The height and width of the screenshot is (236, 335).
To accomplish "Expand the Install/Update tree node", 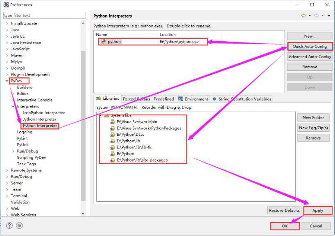I will click(7, 23).
